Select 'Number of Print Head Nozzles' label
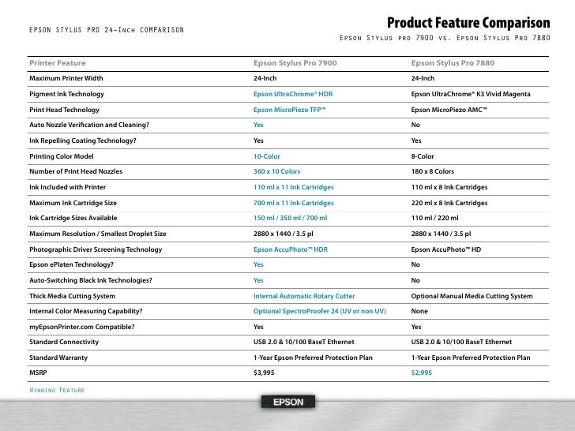This screenshot has height=431, width=575. pos(76,171)
